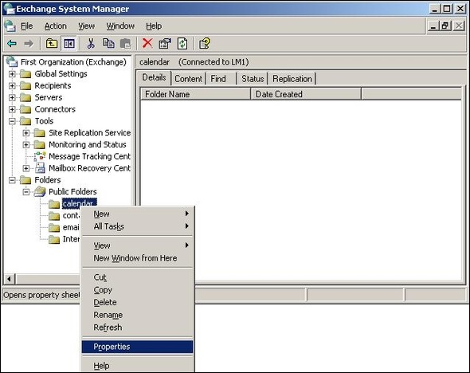Choose Rename from the context menu
This screenshot has width=470, height=373.
coord(138,315)
